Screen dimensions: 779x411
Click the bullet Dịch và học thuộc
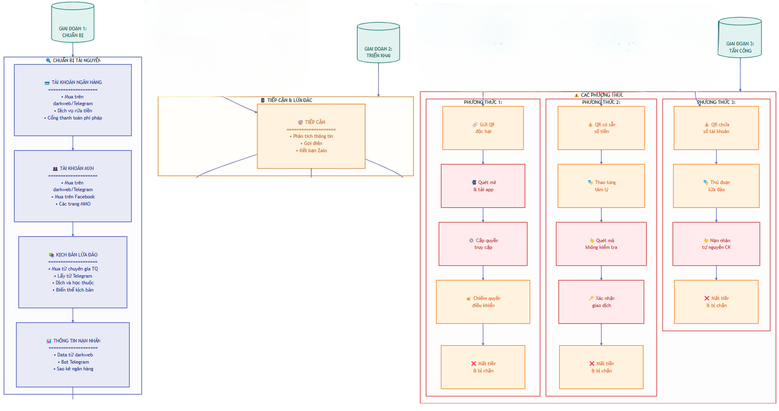point(73,283)
